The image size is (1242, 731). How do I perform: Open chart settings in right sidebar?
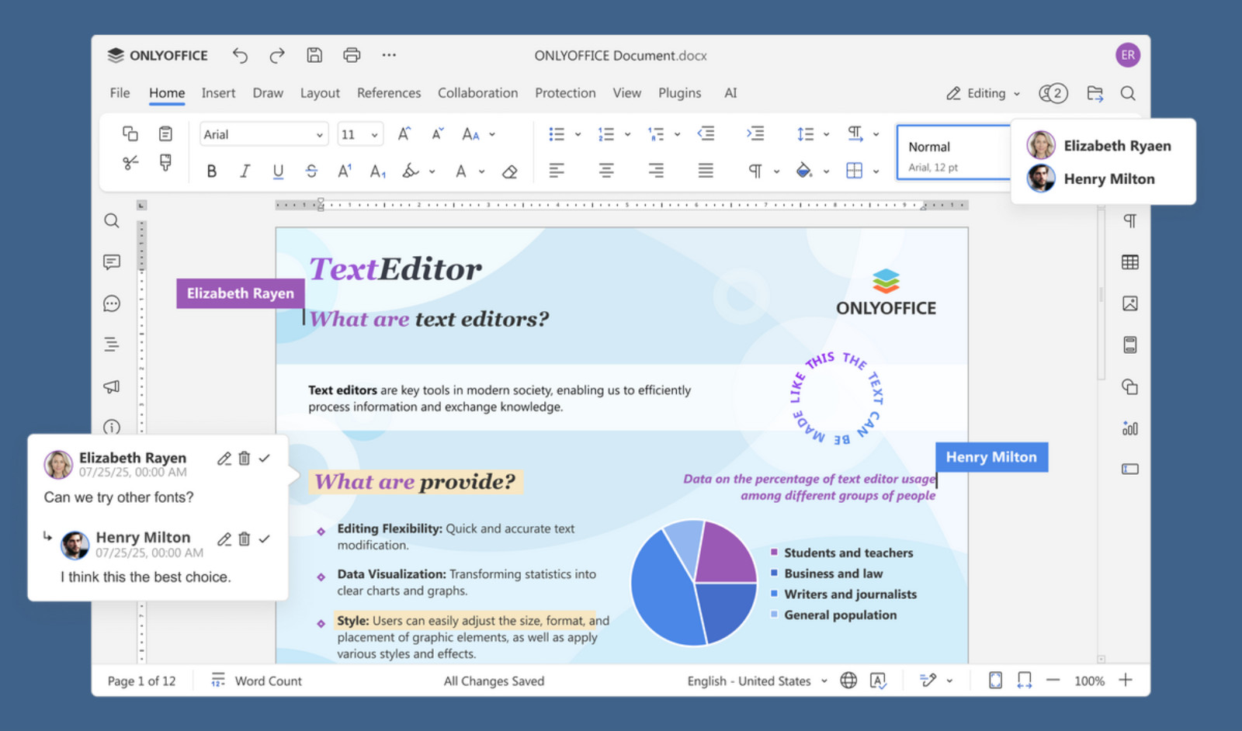point(1130,428)
